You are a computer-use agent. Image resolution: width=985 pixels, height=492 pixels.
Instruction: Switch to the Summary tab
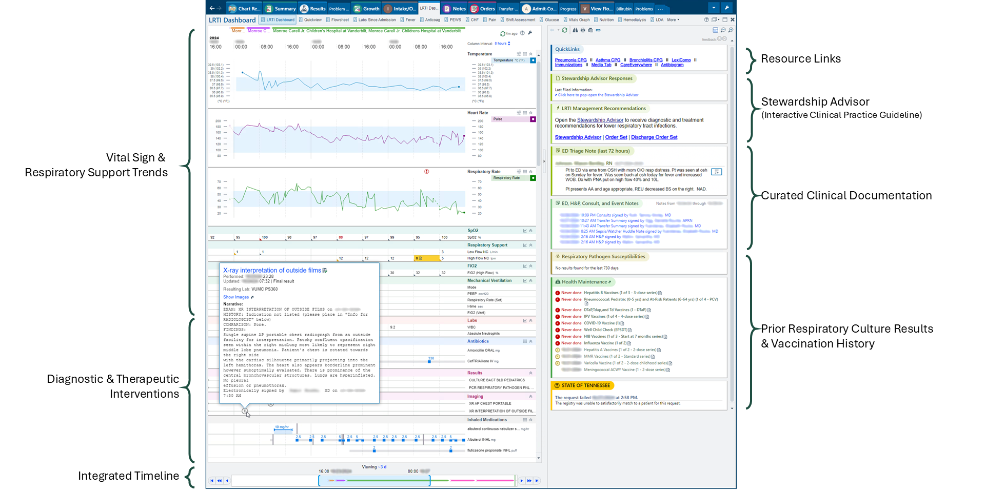coord(281,9)
